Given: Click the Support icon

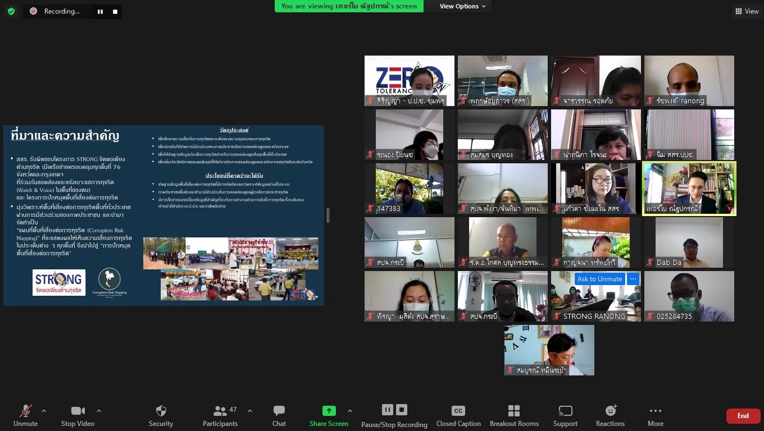Looking at the screenshot, I should [565, 411].
